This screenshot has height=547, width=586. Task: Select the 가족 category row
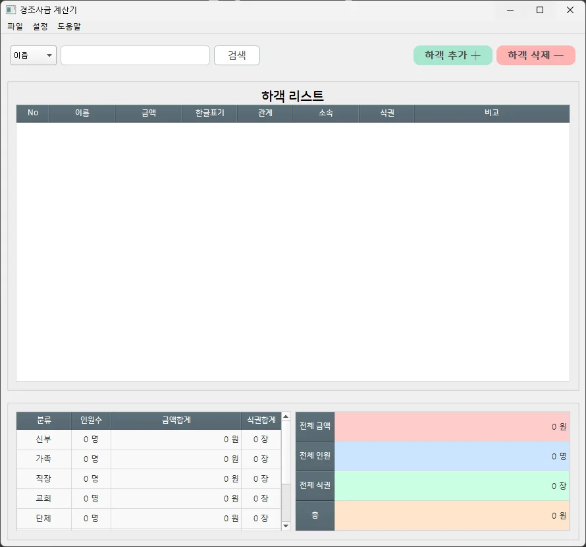coord(149,459)
